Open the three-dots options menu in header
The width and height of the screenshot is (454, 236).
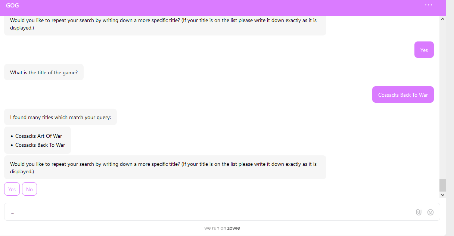[x=428, y=5]
